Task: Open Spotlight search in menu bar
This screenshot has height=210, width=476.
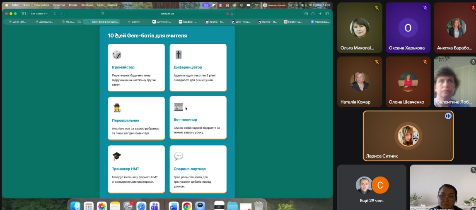Action: pyautogui.click(x=290, y=5)
